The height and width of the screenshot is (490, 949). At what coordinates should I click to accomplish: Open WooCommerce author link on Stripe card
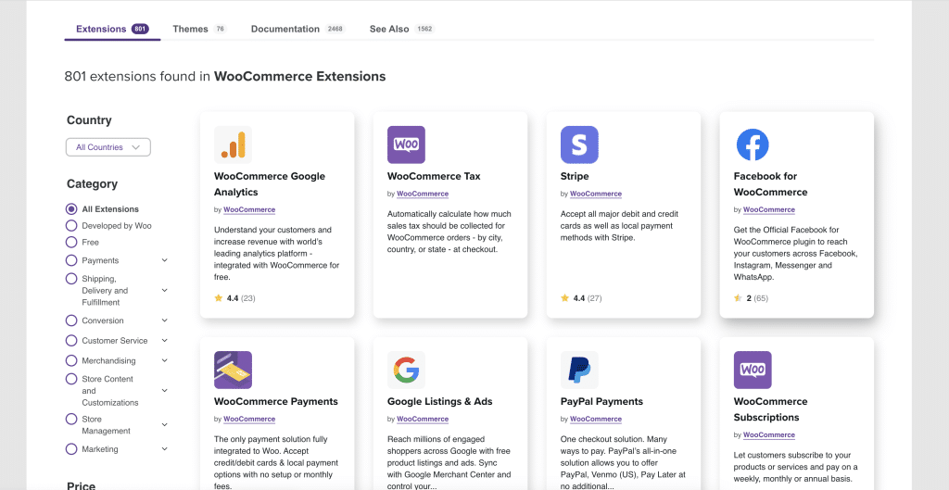pyautogui.click(x=596, y=195)
